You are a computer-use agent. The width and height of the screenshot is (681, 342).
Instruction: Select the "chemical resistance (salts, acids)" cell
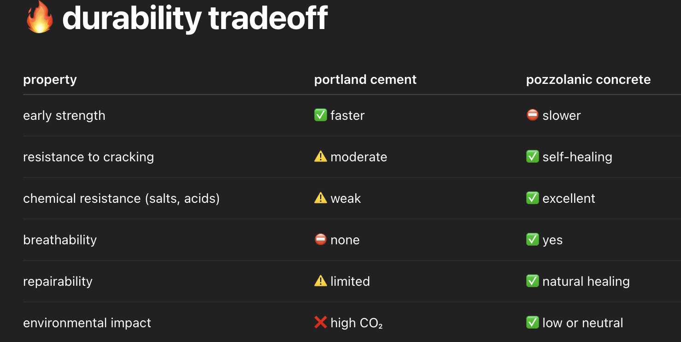point(121,199)
